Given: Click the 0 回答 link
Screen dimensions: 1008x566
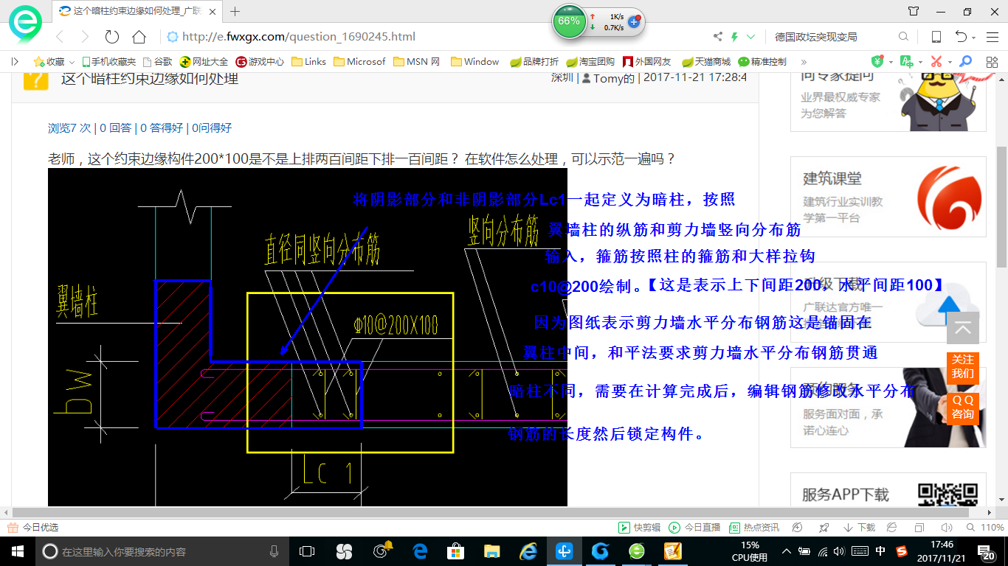Looking at the screenshot, I should click(116, 127).
